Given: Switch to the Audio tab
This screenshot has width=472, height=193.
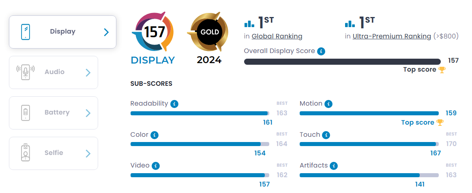Looking at the screenshot, I should click(x=54, y=72).
